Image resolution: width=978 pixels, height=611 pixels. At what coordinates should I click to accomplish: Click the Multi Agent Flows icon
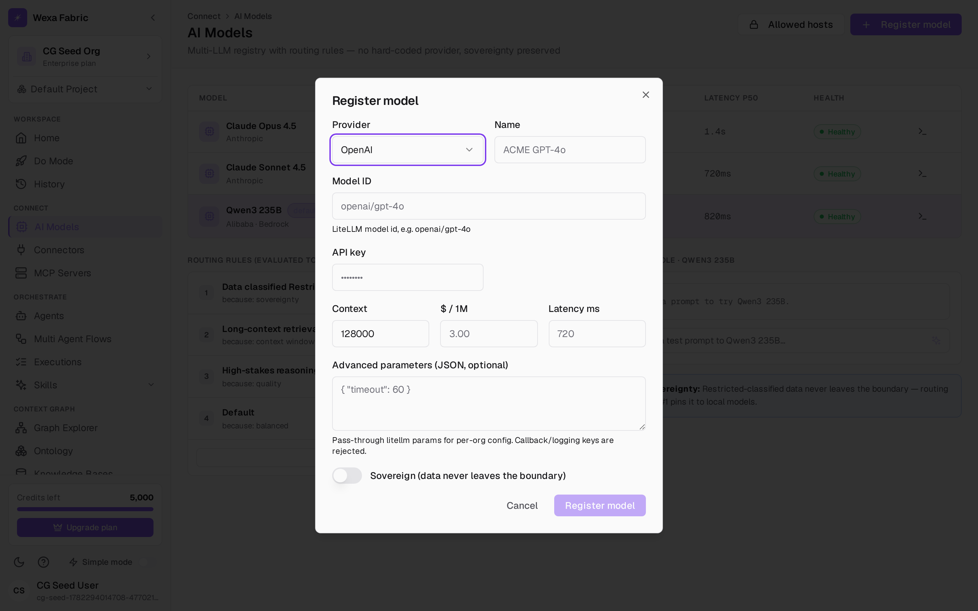[x=21, y=339]
